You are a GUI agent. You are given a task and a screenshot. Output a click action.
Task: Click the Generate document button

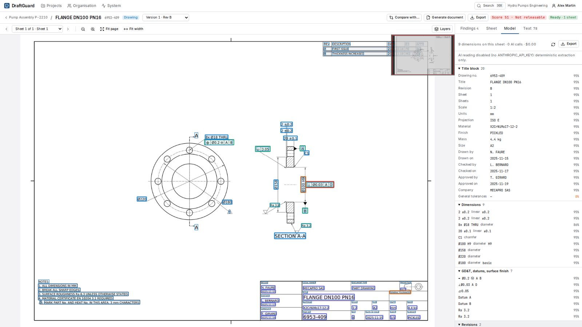(445, 17)
